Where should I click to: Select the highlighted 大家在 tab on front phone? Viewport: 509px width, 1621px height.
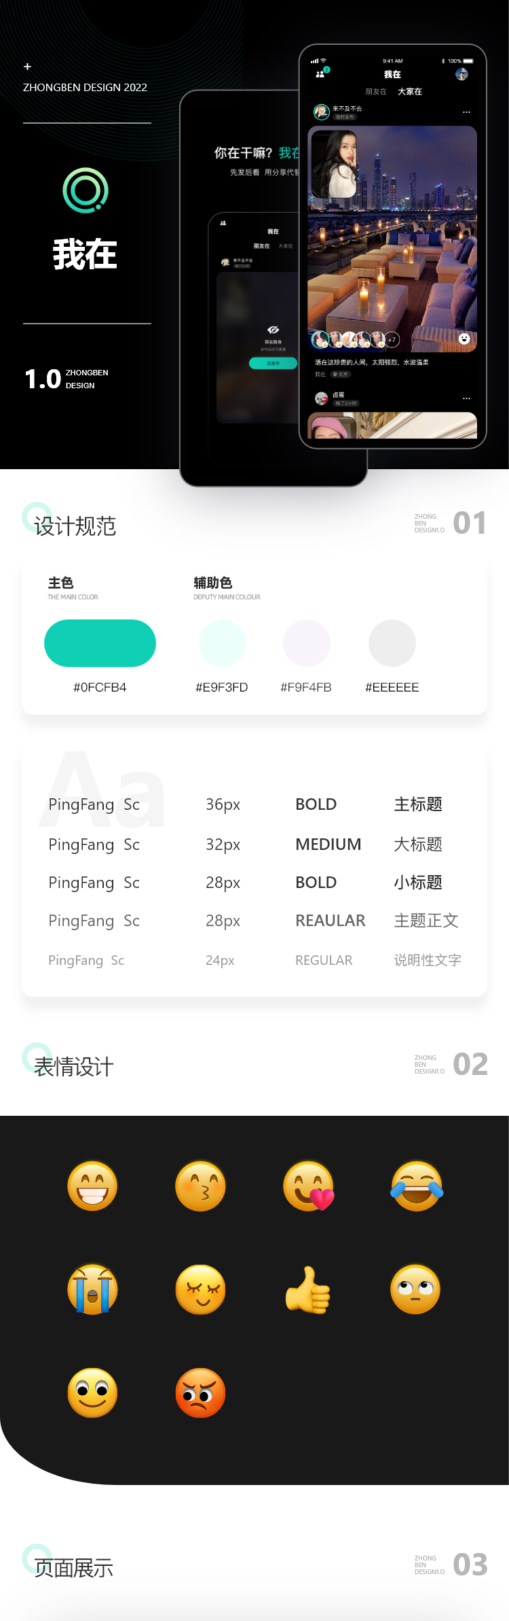[x=410, y=92]
